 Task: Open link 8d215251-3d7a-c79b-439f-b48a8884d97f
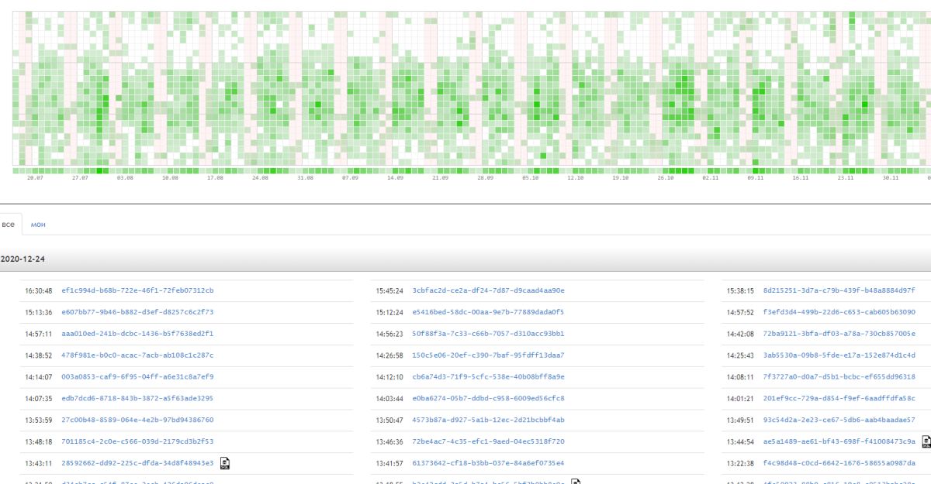point(839,290)
